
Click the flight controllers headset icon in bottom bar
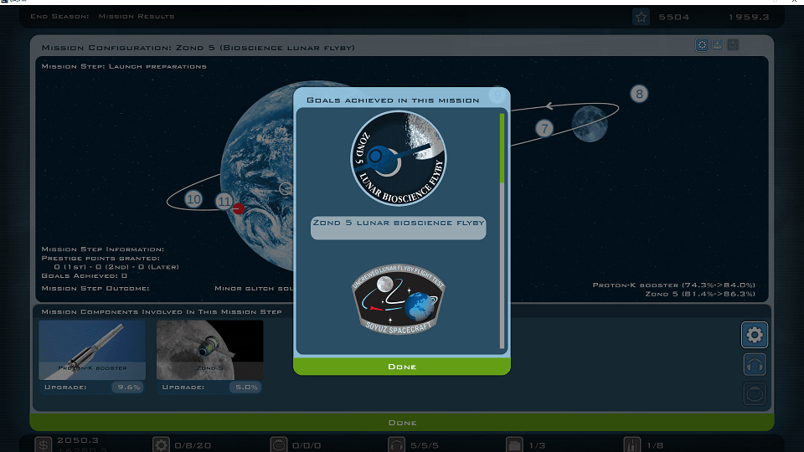[x=396, y=444]
